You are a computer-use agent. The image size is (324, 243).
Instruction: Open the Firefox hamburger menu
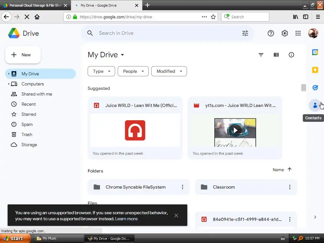318,17
